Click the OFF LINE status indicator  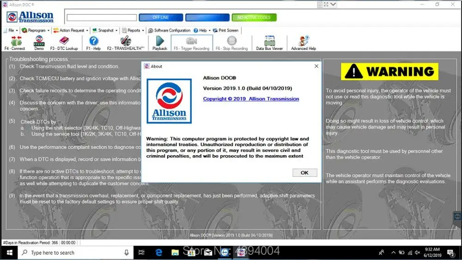coord(161,18)
